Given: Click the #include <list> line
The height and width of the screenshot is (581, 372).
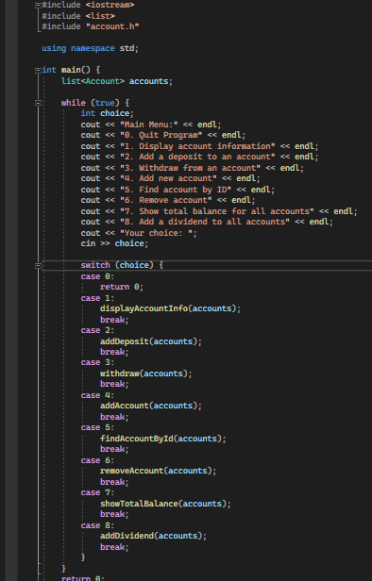Looking at the screenshot, I should pos(78,16).
